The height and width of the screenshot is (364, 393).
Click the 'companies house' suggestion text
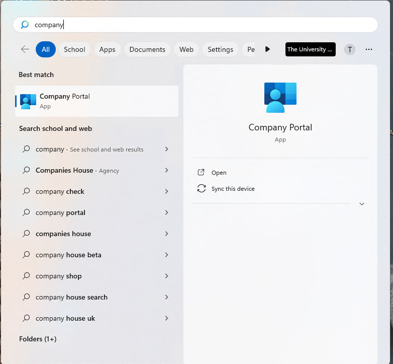tap(63, 234)
